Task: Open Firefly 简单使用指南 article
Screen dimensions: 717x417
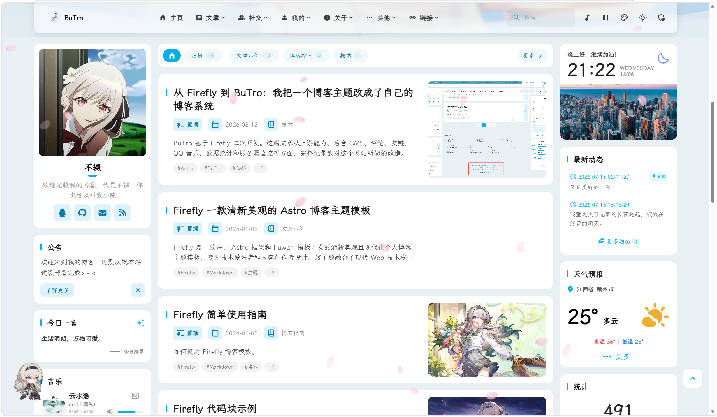Action: coord(220,314)
